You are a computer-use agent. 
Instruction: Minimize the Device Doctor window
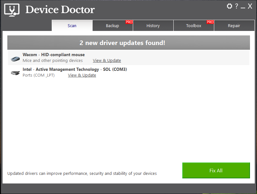[x=243, y=8]
